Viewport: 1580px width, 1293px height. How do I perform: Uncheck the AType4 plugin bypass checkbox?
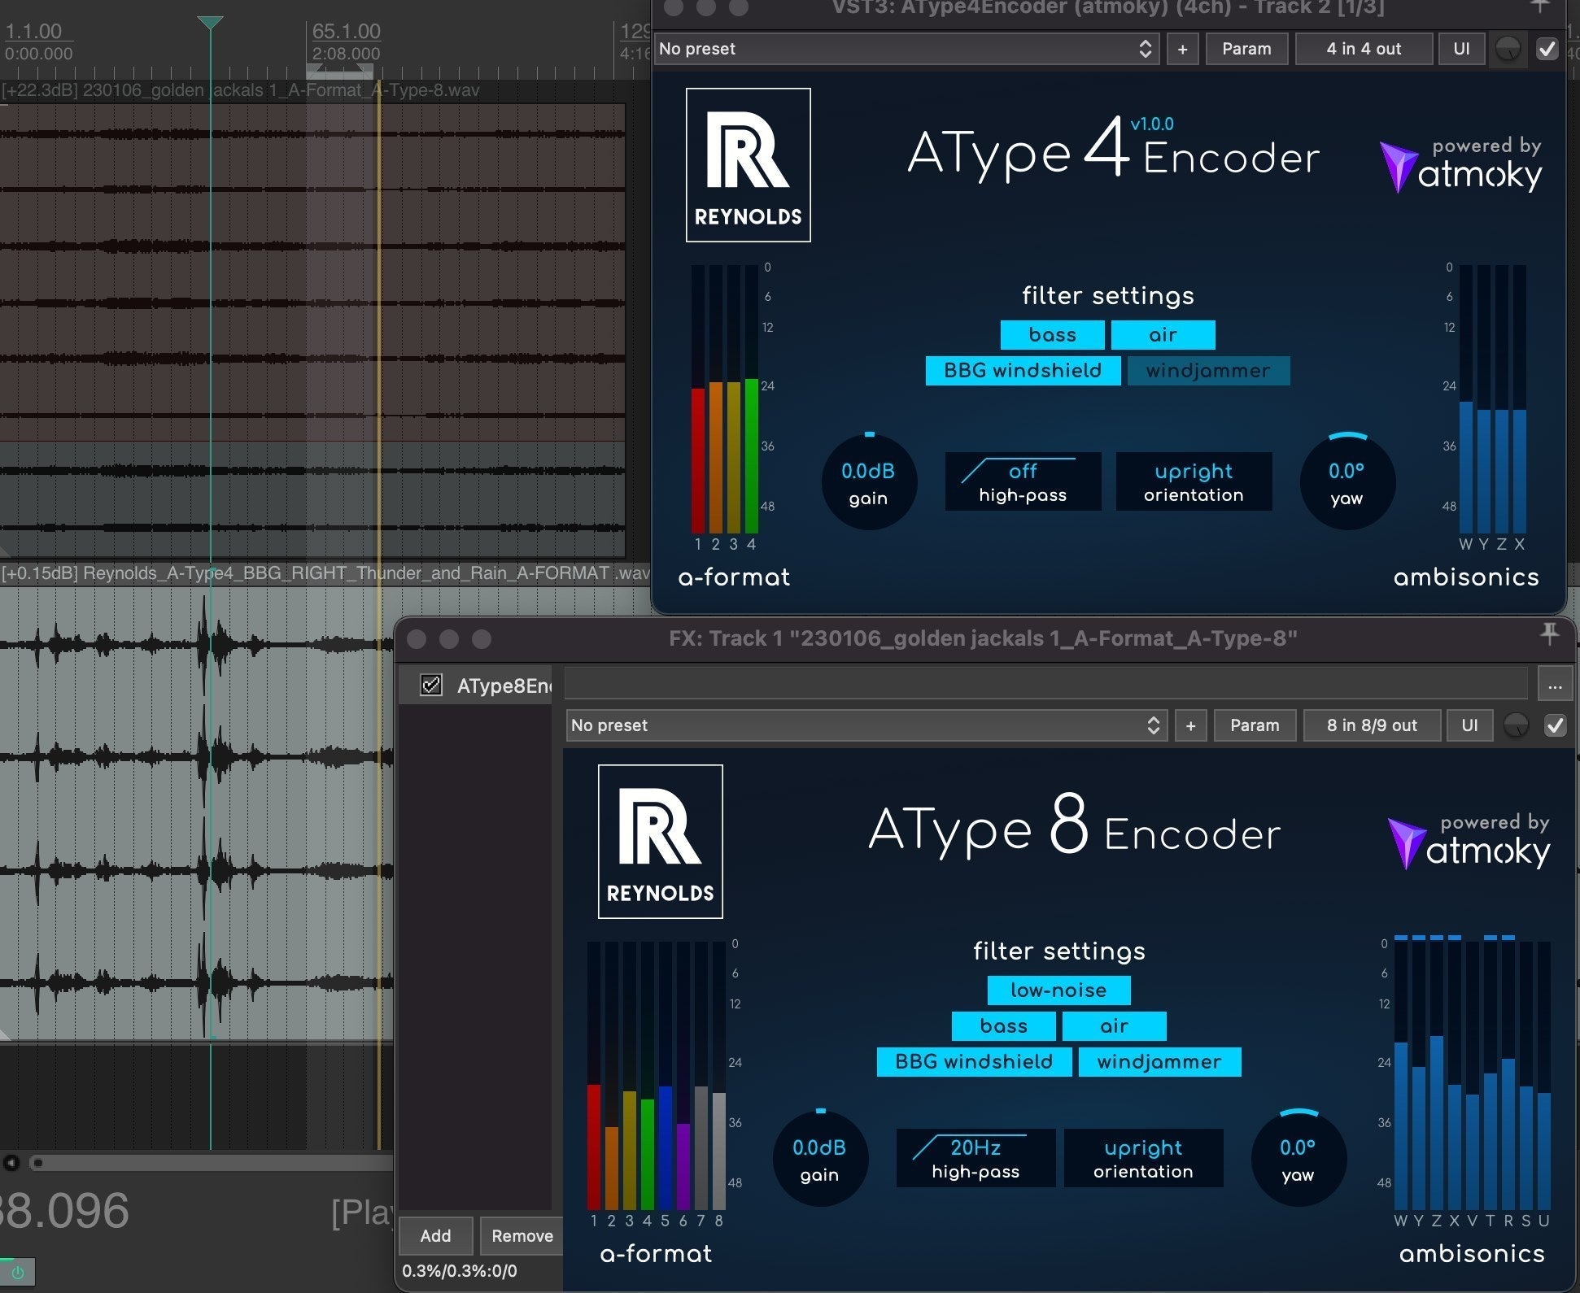tap(1547, 49)
